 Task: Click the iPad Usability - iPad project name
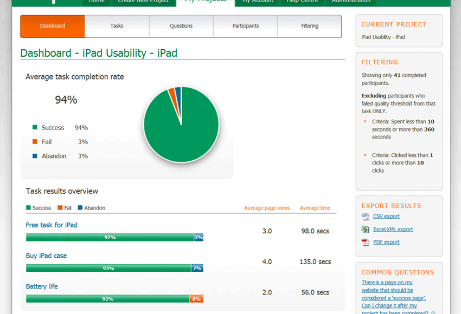pos(383,37)
